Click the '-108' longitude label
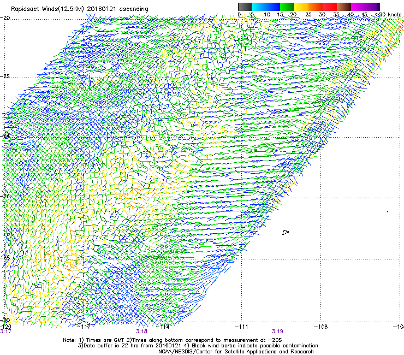The height and width of the screenshot is (355, 404). tap(321, 327)
